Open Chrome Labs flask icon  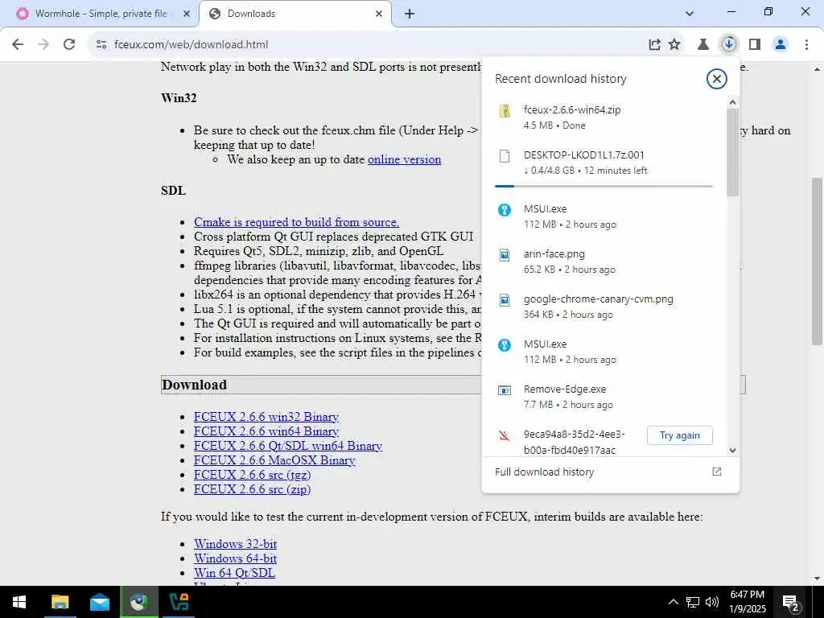click(702, 45)
